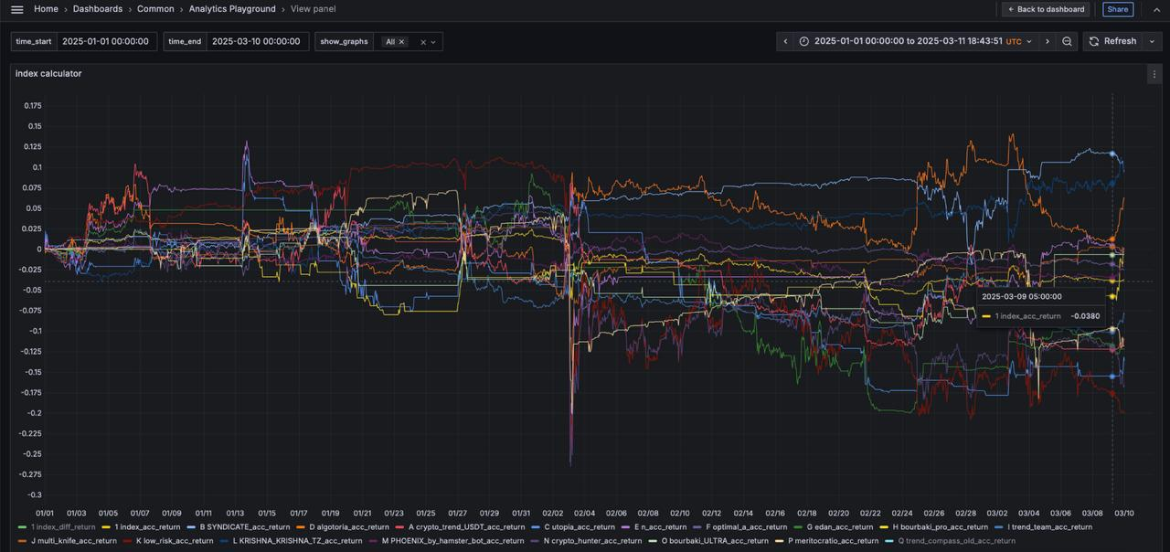Click the View panel breadcrumb text
This screenshot has width=1170, height=552.
(x=313, y=9)
